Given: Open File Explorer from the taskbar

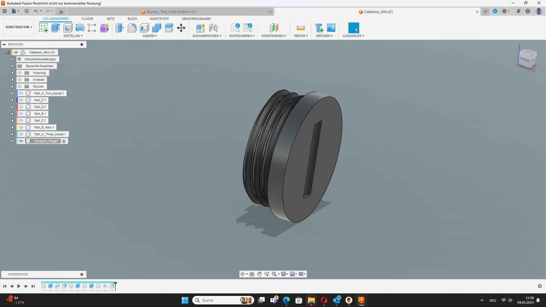Looking at the screenshot, I should tap(311, 300).
